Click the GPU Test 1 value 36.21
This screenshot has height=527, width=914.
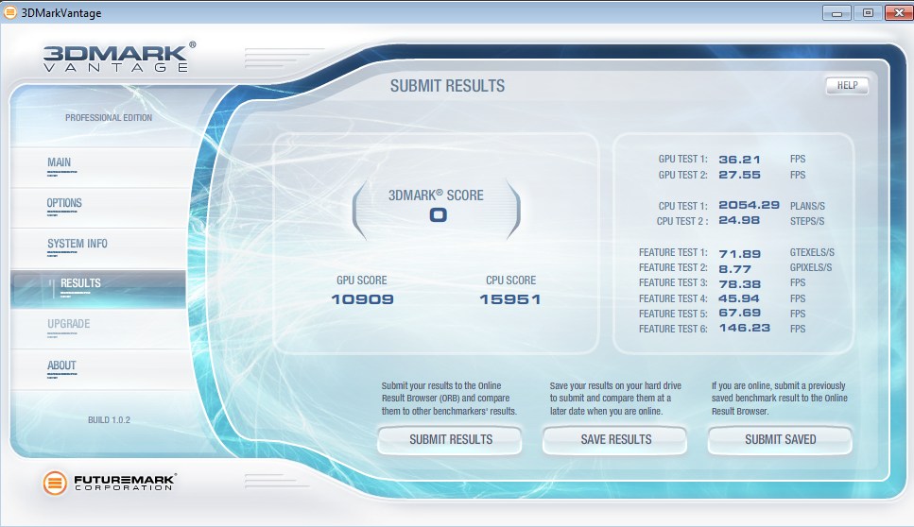coord(739,160)
